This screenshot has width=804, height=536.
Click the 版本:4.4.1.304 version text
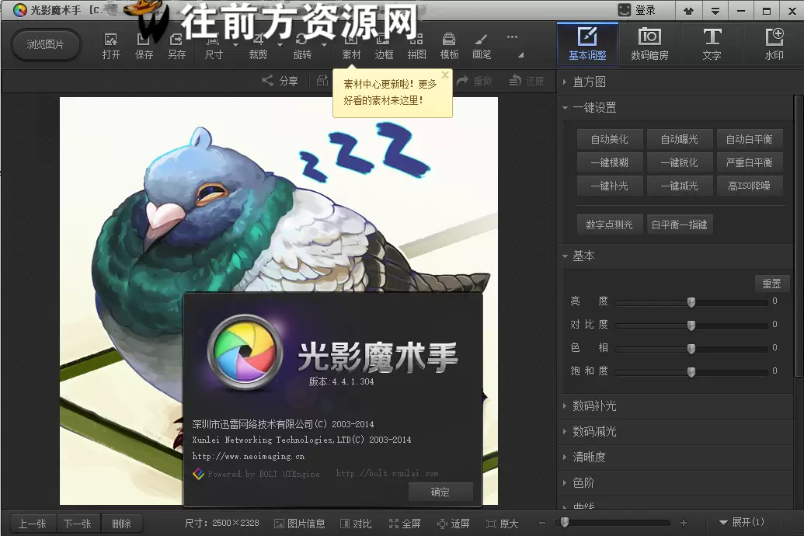coord(342,381)
